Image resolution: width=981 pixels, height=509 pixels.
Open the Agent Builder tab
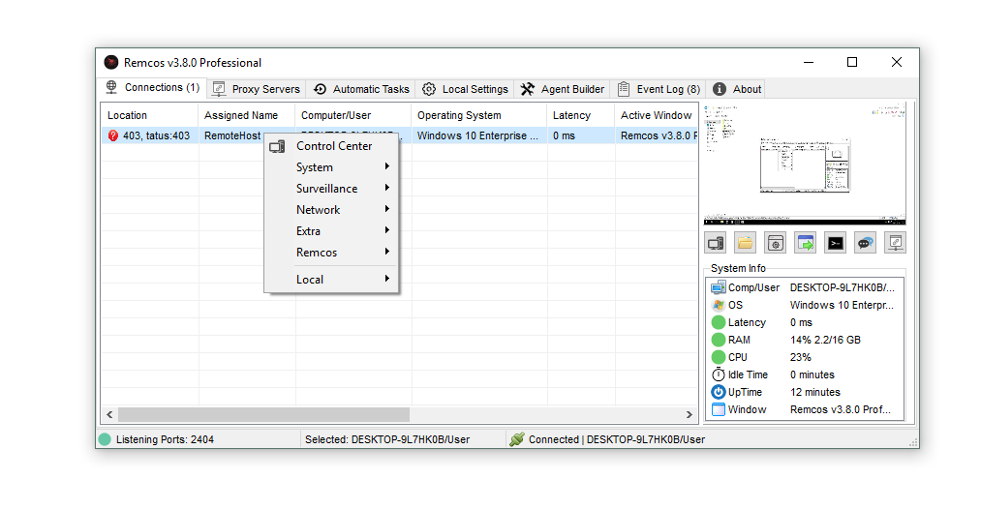tap(563, 89)
